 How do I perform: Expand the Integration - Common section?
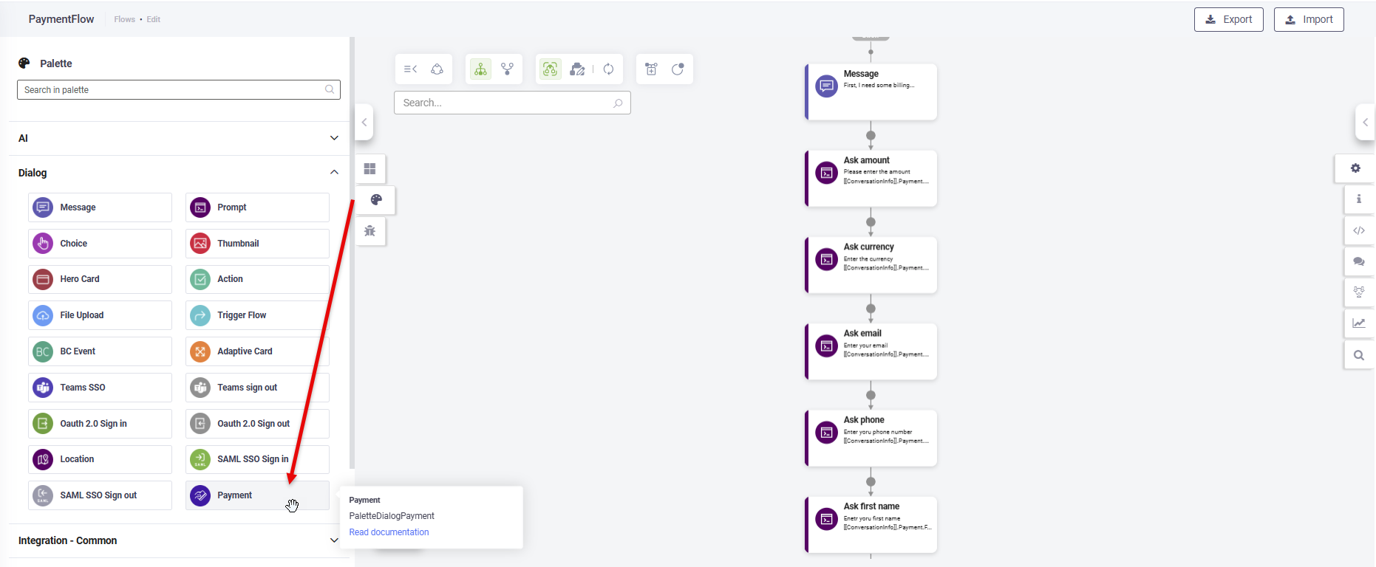(x=334, y=540)
